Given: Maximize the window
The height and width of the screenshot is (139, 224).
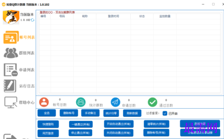Looking at the screenshot, I should point(213,4).
